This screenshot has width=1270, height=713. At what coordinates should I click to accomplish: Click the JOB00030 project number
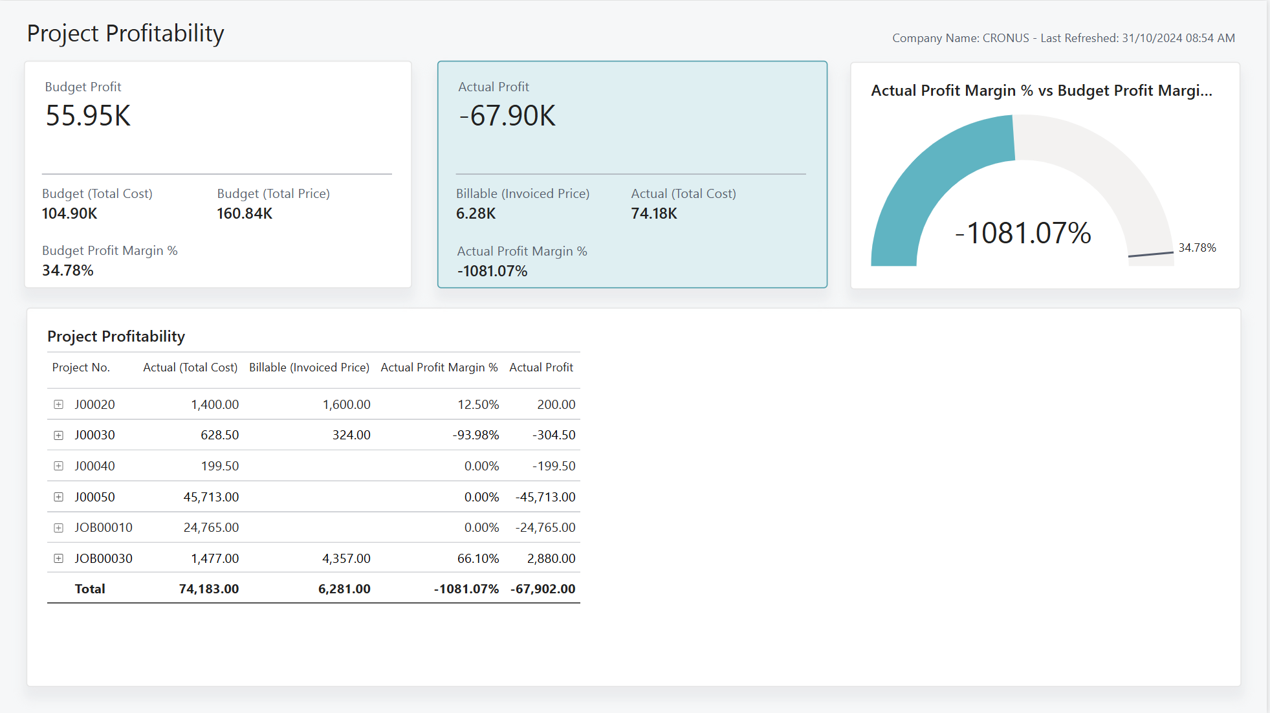[104, 558]
